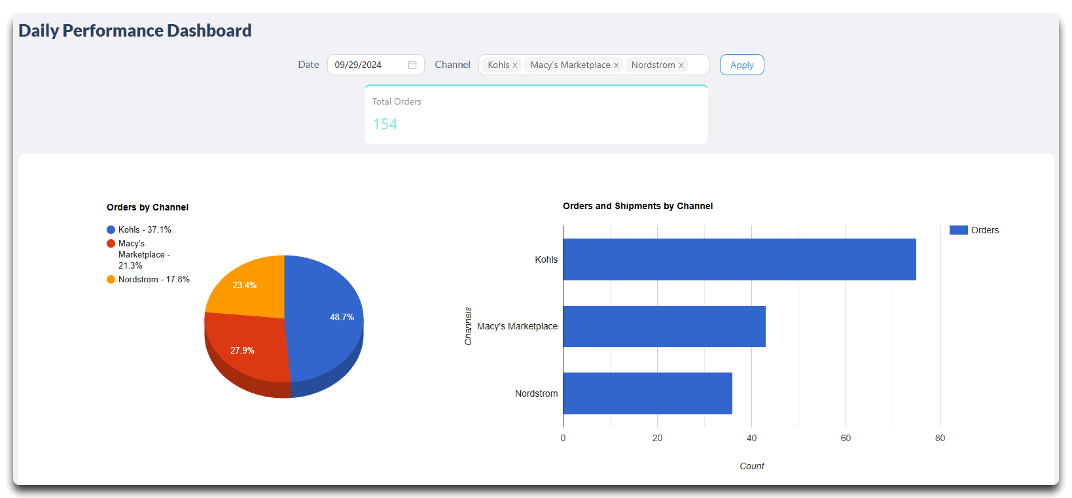Click the Apply button

click(742, 65)
